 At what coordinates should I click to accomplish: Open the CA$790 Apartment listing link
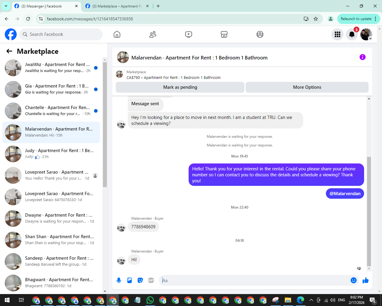tap(173, 77)
